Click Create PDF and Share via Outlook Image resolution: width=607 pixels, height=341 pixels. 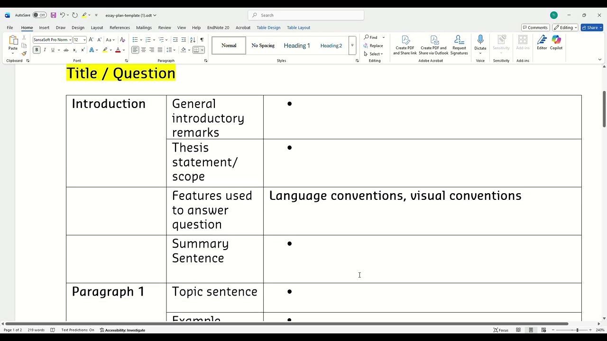pyautogui.click(x=433, y=45)
